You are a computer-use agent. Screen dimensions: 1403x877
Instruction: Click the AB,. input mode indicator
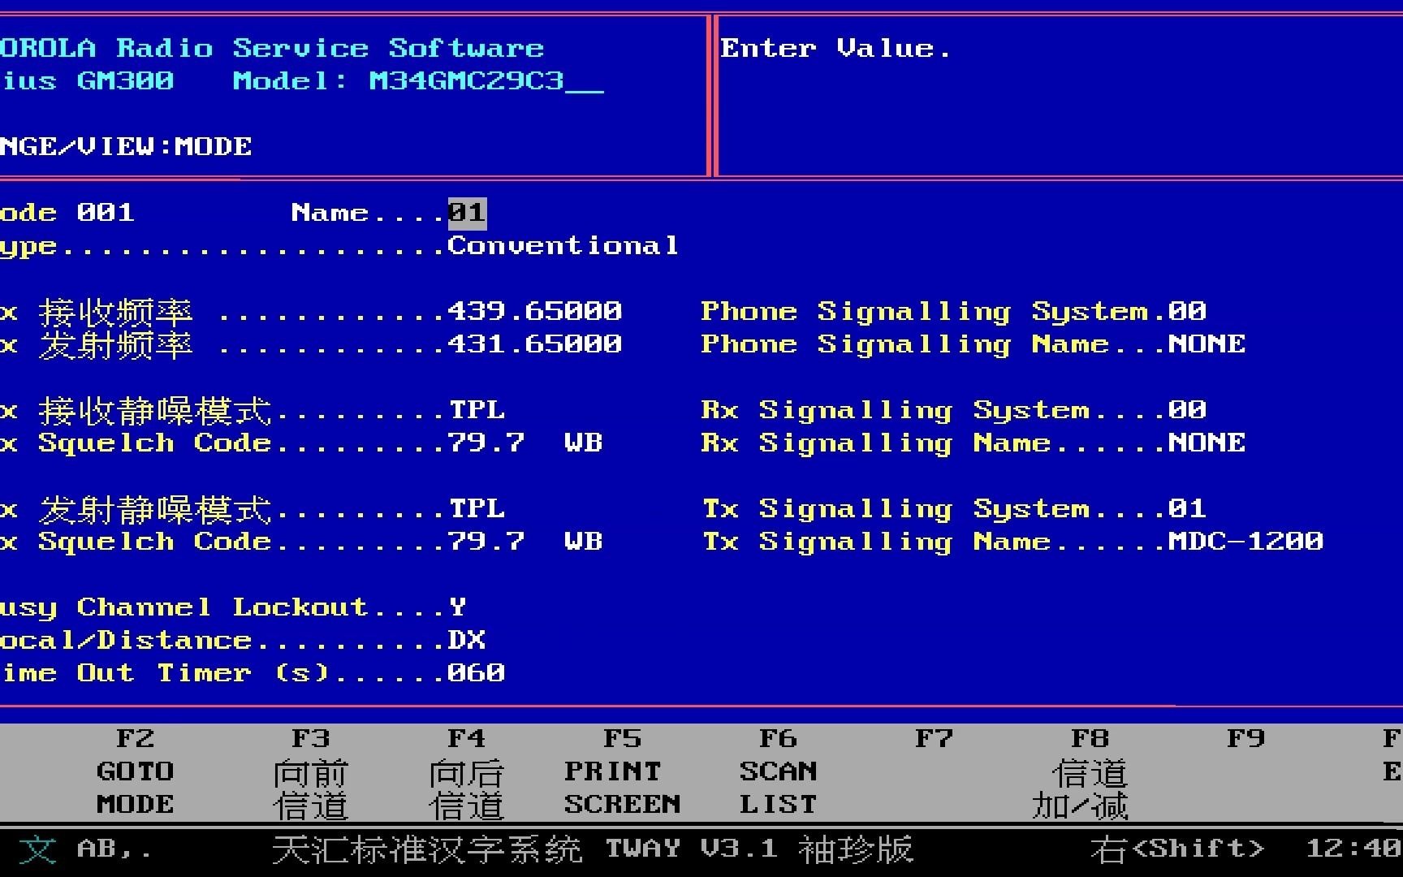point(114,849)
